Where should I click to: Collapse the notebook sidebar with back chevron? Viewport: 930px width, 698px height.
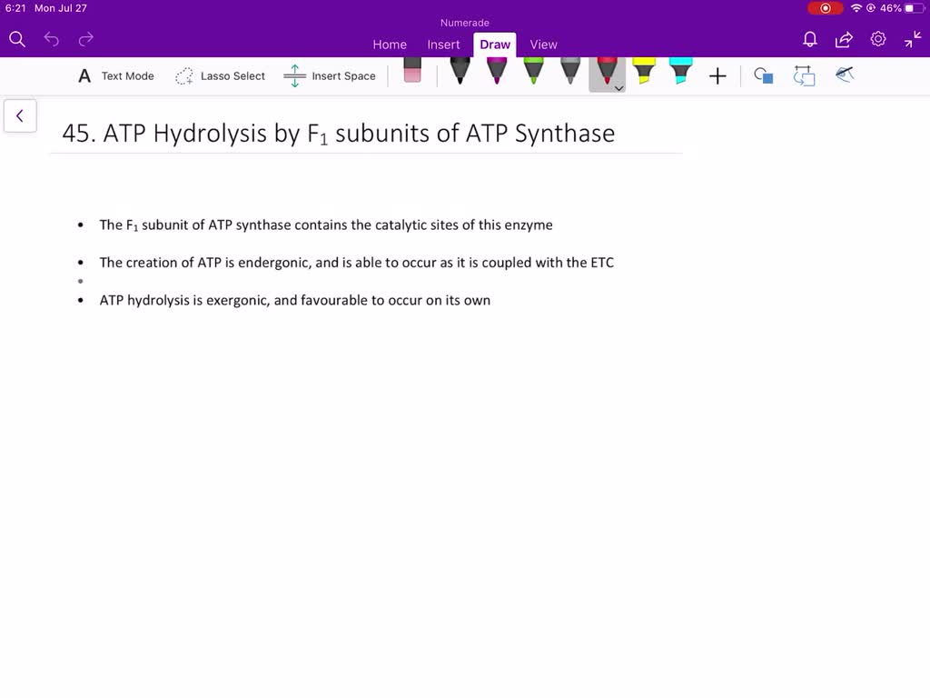pyautogui.click(x=20, y=115)
